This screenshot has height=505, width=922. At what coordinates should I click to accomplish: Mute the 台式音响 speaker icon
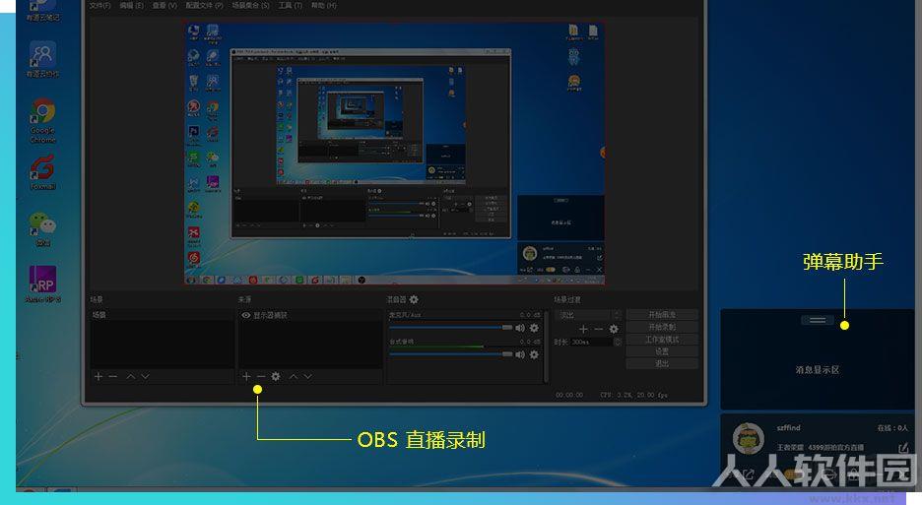point(520,354)
